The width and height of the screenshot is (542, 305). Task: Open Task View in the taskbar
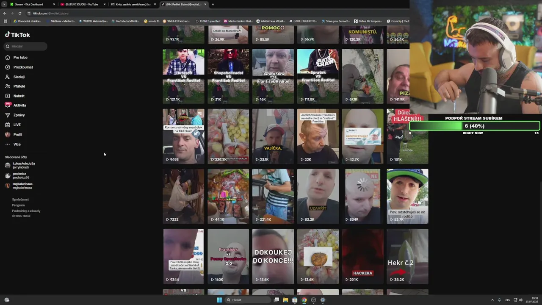(276, 300)
